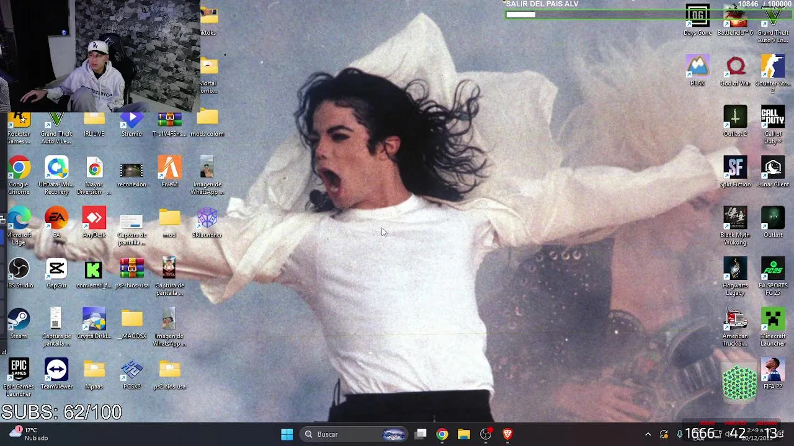The width and height of the screenshot is (794, 446).
Task: Launch the Split Fiction shortcut
Action: click(735, 172)
